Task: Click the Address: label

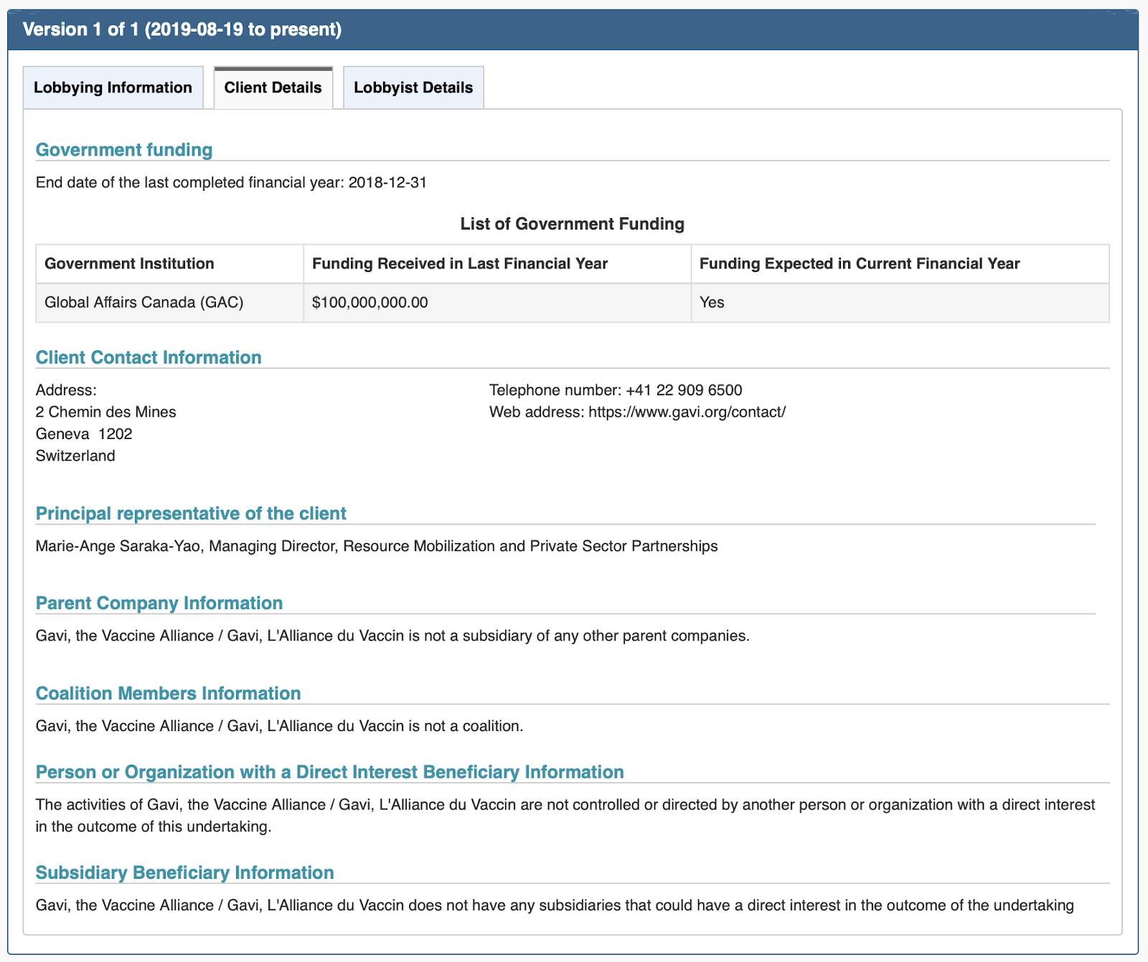Action: 66,390
